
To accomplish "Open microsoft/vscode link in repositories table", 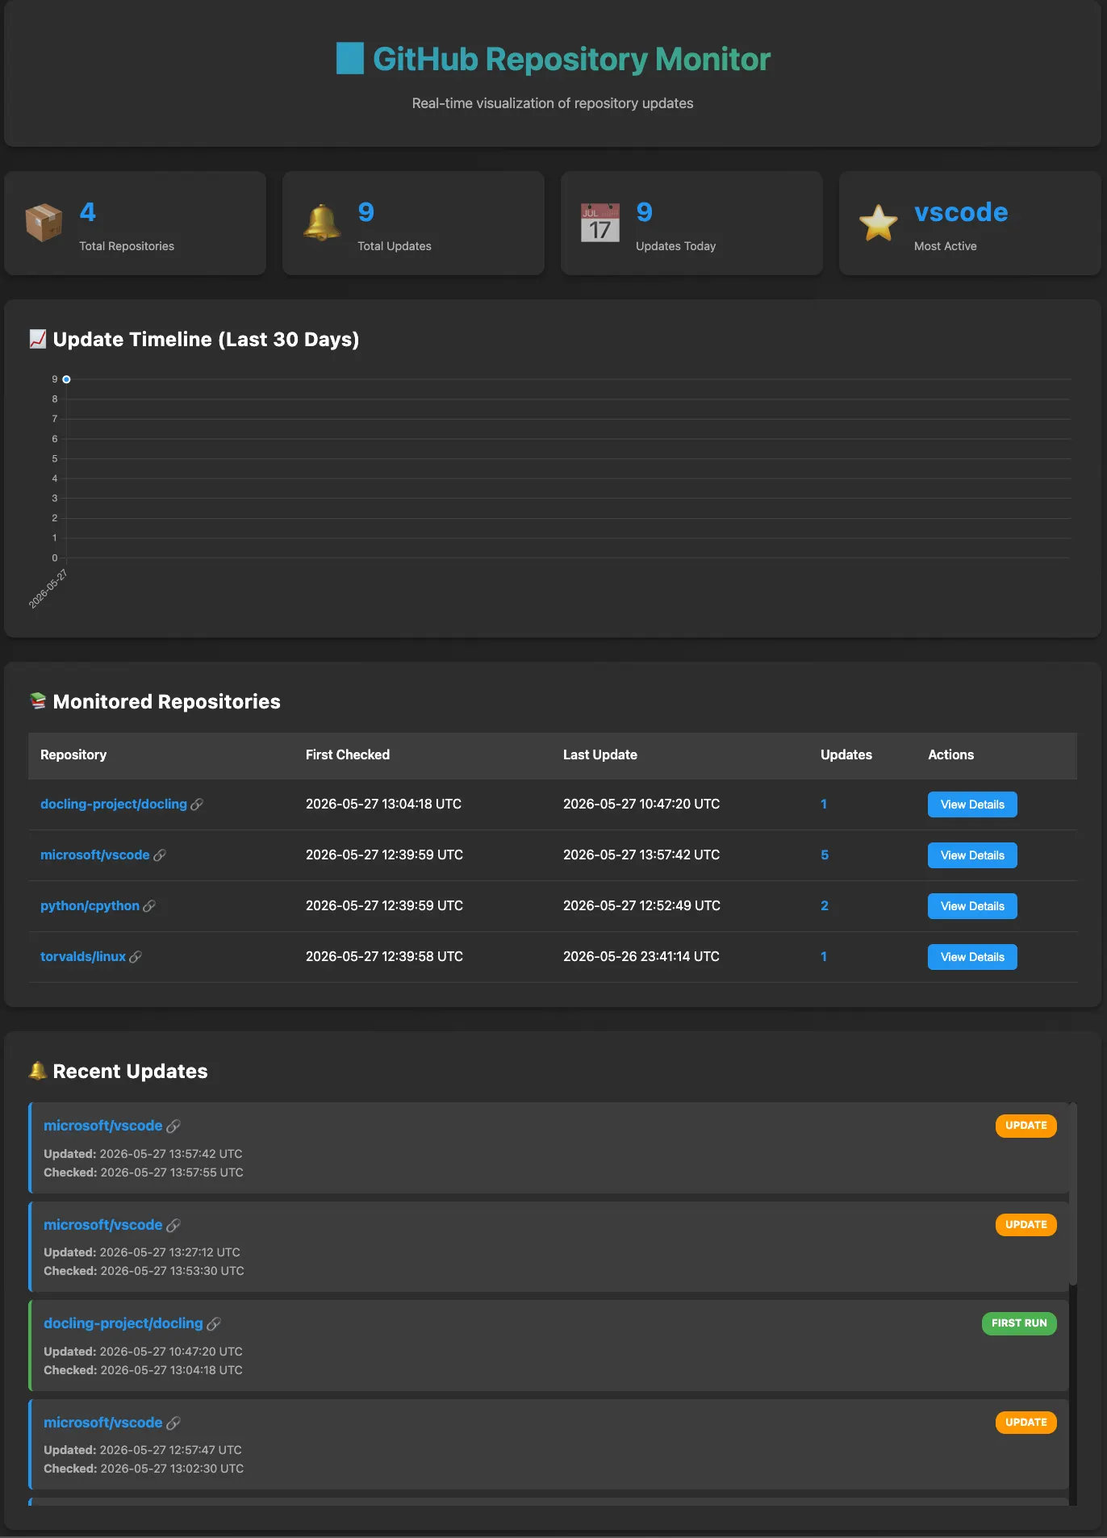I will (x=95, y=855).
